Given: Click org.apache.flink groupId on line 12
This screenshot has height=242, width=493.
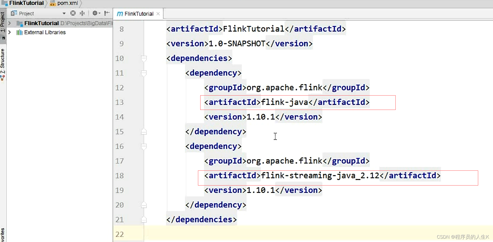Looking at the screenshot, I should pos(285,88).
